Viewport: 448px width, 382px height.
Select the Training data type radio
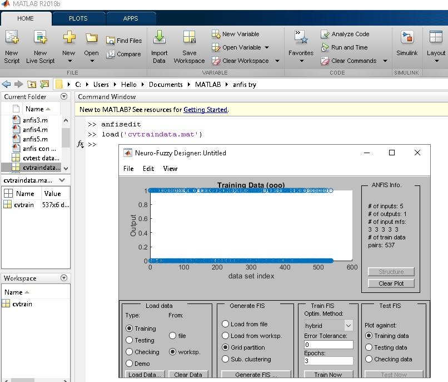pyautogui.click(x=129, y=328)
